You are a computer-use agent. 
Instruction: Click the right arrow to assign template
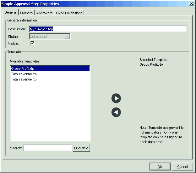(x=116, y=98)
